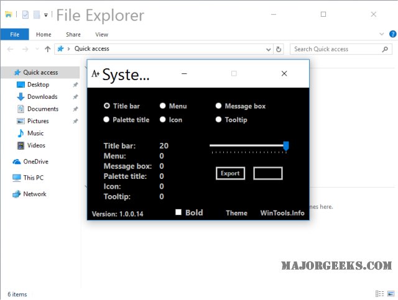Click the Export button
The height and width of the screenshot is (300, 398).
point(230,173)
